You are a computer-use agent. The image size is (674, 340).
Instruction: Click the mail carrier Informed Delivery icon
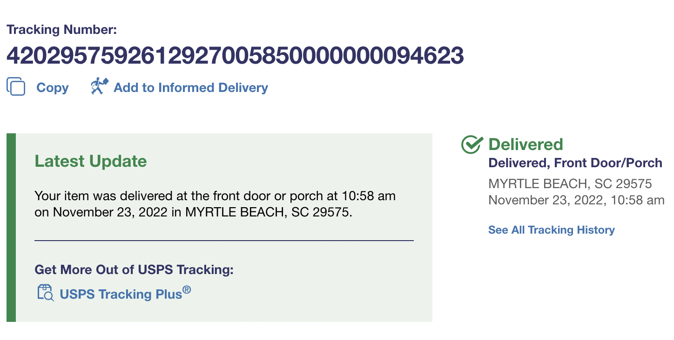(x=99, y=87)
